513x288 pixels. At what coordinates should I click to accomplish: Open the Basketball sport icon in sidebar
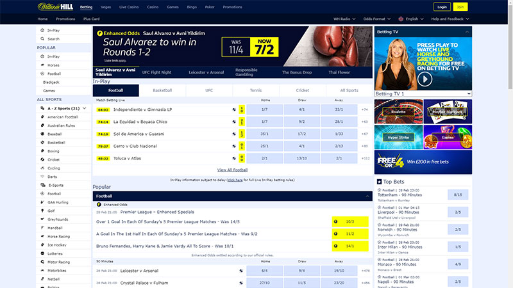point(42,142)
